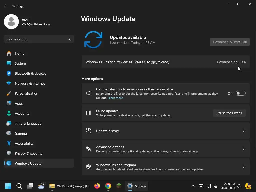Click the search magnifier in Find a setting

69,39
